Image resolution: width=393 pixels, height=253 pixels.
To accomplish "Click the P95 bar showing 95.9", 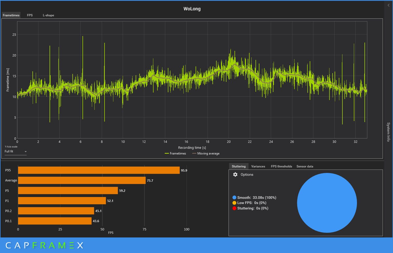I will [x=99, y=170].
